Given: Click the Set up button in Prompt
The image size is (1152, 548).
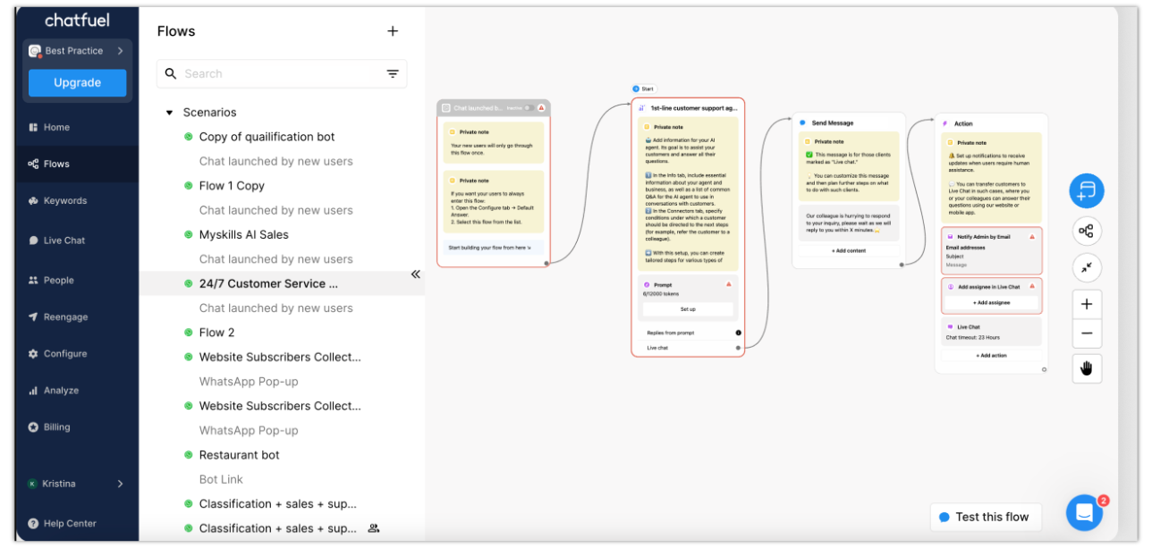Looking at the screenshot, I should [688, 309].
